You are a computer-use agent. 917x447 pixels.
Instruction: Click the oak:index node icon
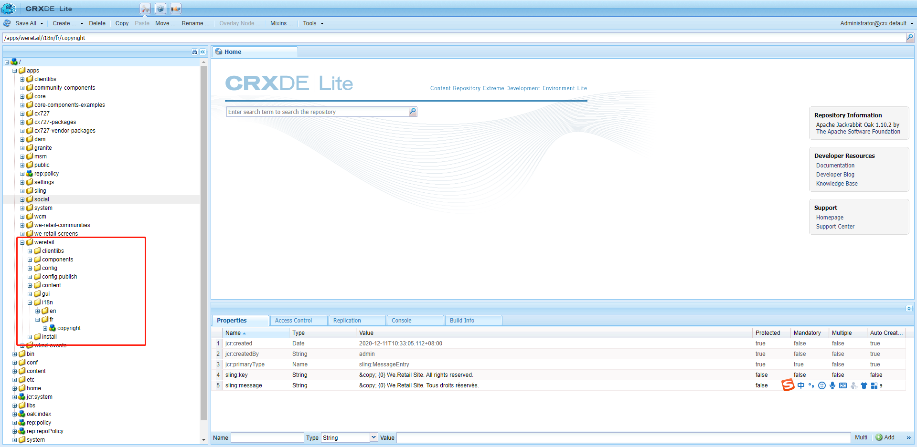click(22, 414)
